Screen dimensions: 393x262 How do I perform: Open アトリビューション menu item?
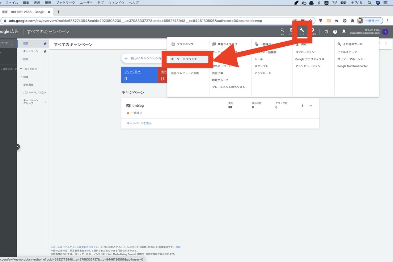(x=308, y=66)
